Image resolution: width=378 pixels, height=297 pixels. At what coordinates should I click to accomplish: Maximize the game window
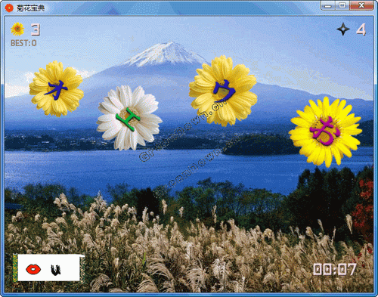click(x=342, y=5)
